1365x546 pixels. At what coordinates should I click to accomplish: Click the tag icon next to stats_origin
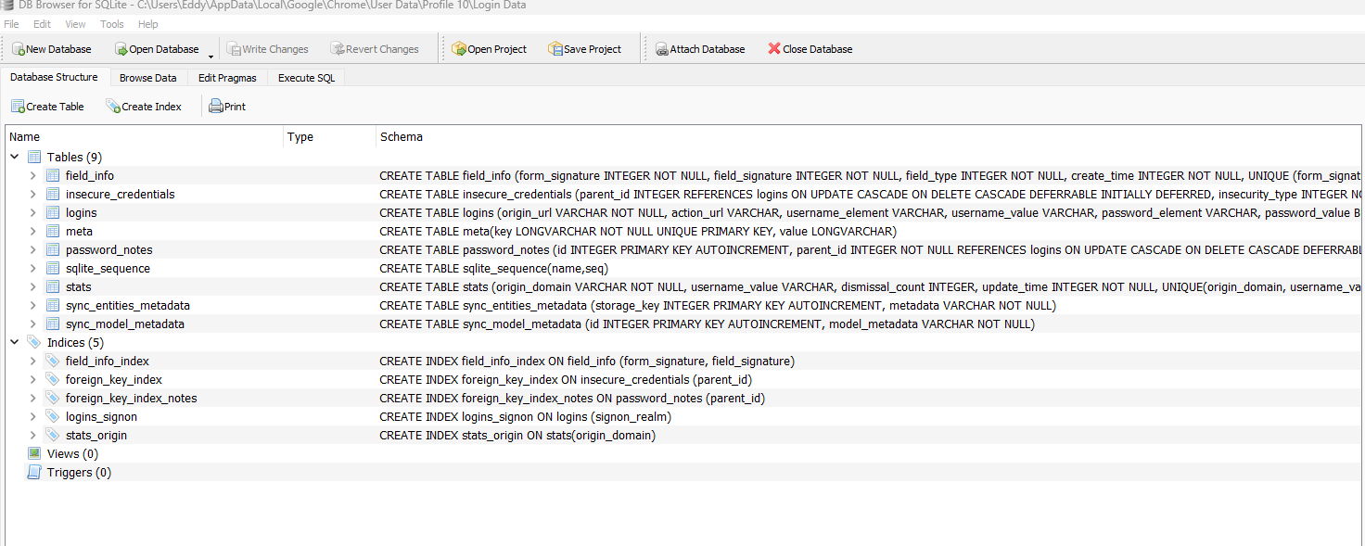(53, 435)
